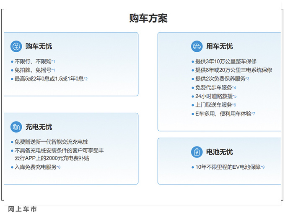Click the 提供3年10万公里整车保修 bullet
This screenshot has height=213, width=285.
[x=224, y=61]
